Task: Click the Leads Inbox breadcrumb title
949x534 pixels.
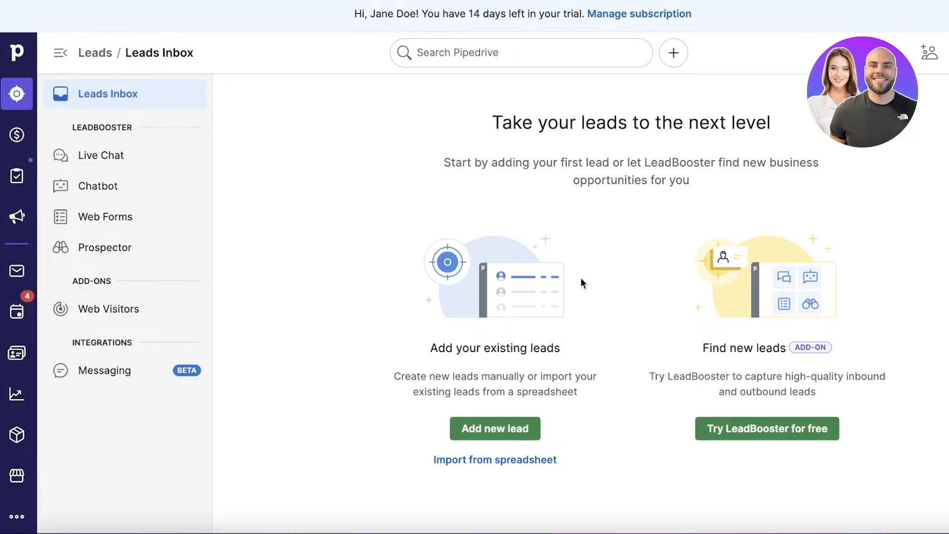Action: tap(159, 53)
